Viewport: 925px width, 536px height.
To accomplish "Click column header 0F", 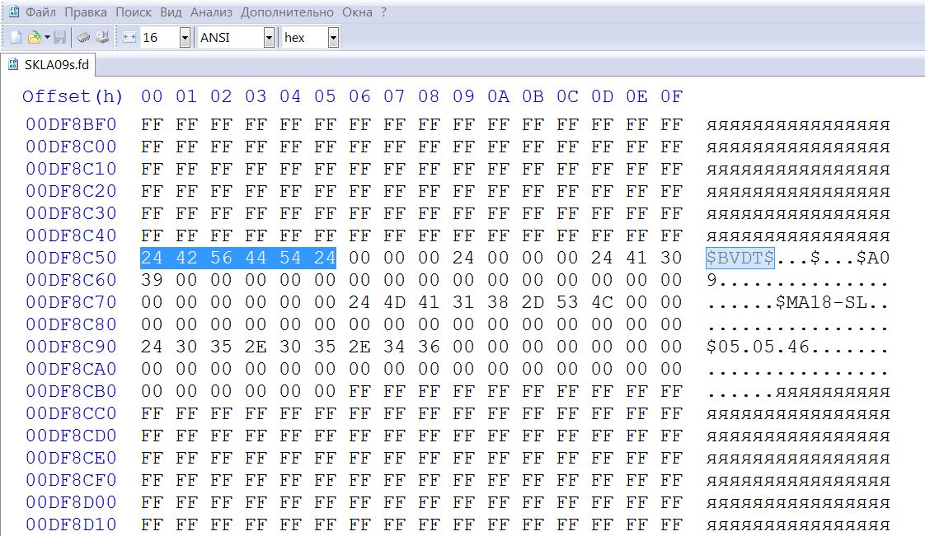I will point(671,96).
